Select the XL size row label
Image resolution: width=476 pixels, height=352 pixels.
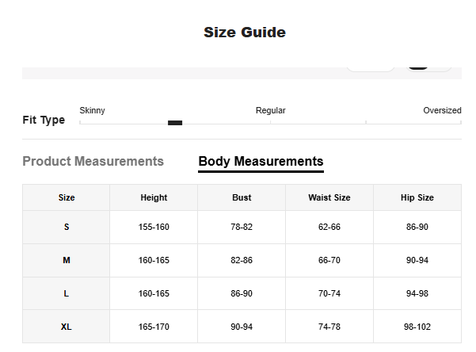(x=67, y=327)
